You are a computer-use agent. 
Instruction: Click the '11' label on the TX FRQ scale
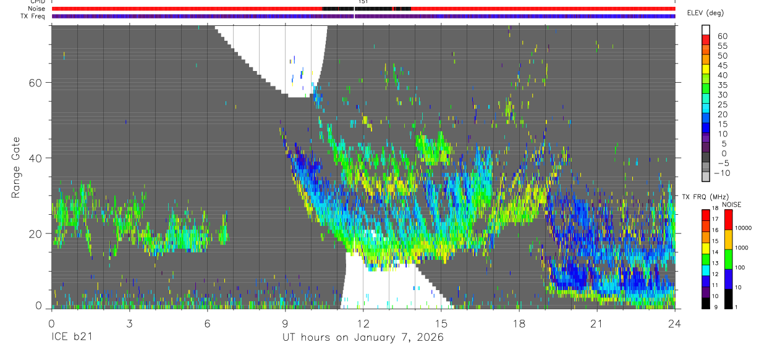(715, 285)
